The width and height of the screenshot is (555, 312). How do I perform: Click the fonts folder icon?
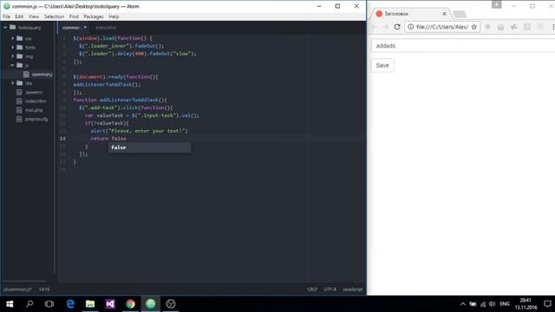point(20,47)
